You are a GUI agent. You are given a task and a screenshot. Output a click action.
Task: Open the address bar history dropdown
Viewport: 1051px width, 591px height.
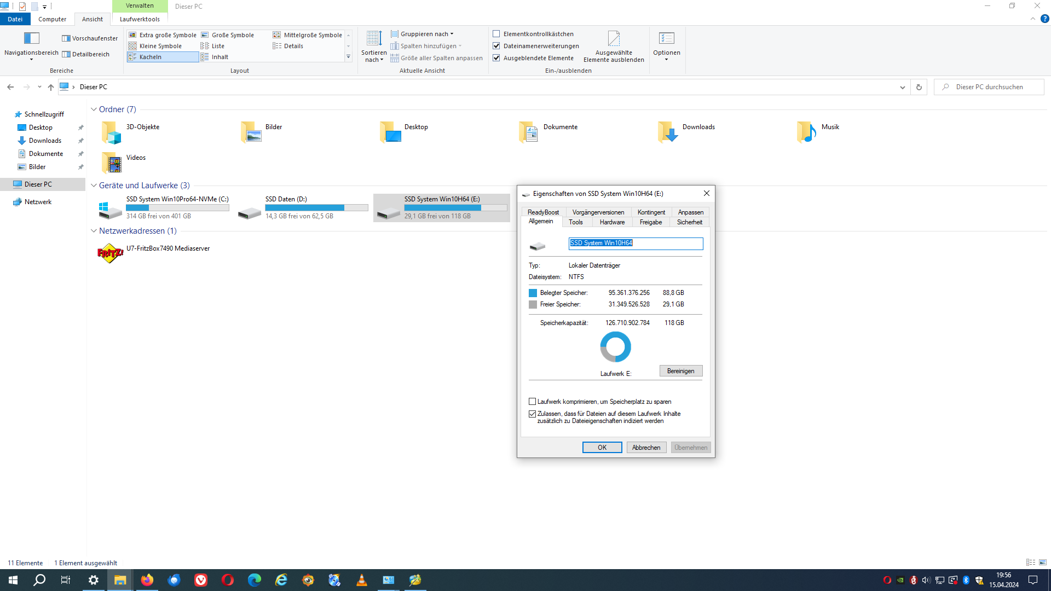pos(903,87)
